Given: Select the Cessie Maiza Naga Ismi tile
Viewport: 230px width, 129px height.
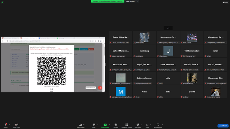Looking at the screenshot, I should tap(121, 37).
